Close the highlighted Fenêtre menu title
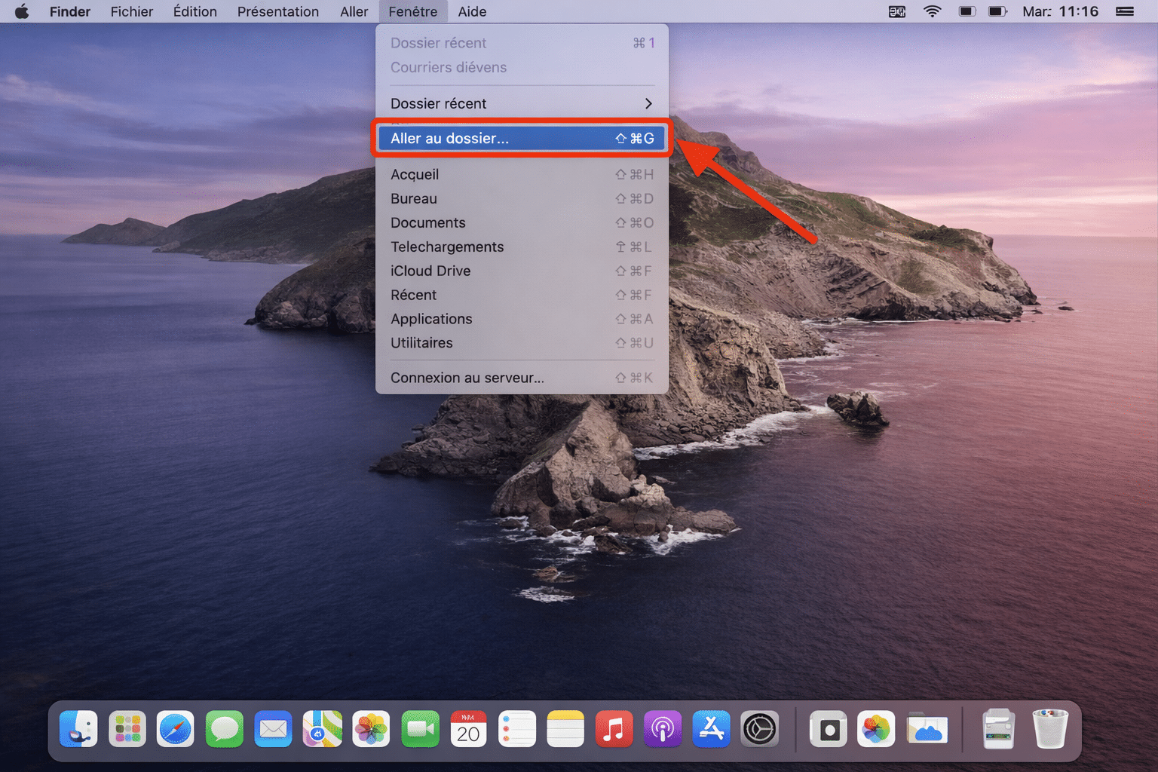 click(413, 11)
